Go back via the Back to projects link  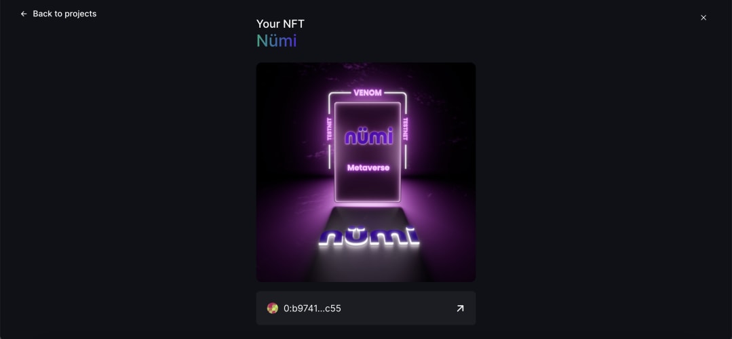(x=58, y=14)
